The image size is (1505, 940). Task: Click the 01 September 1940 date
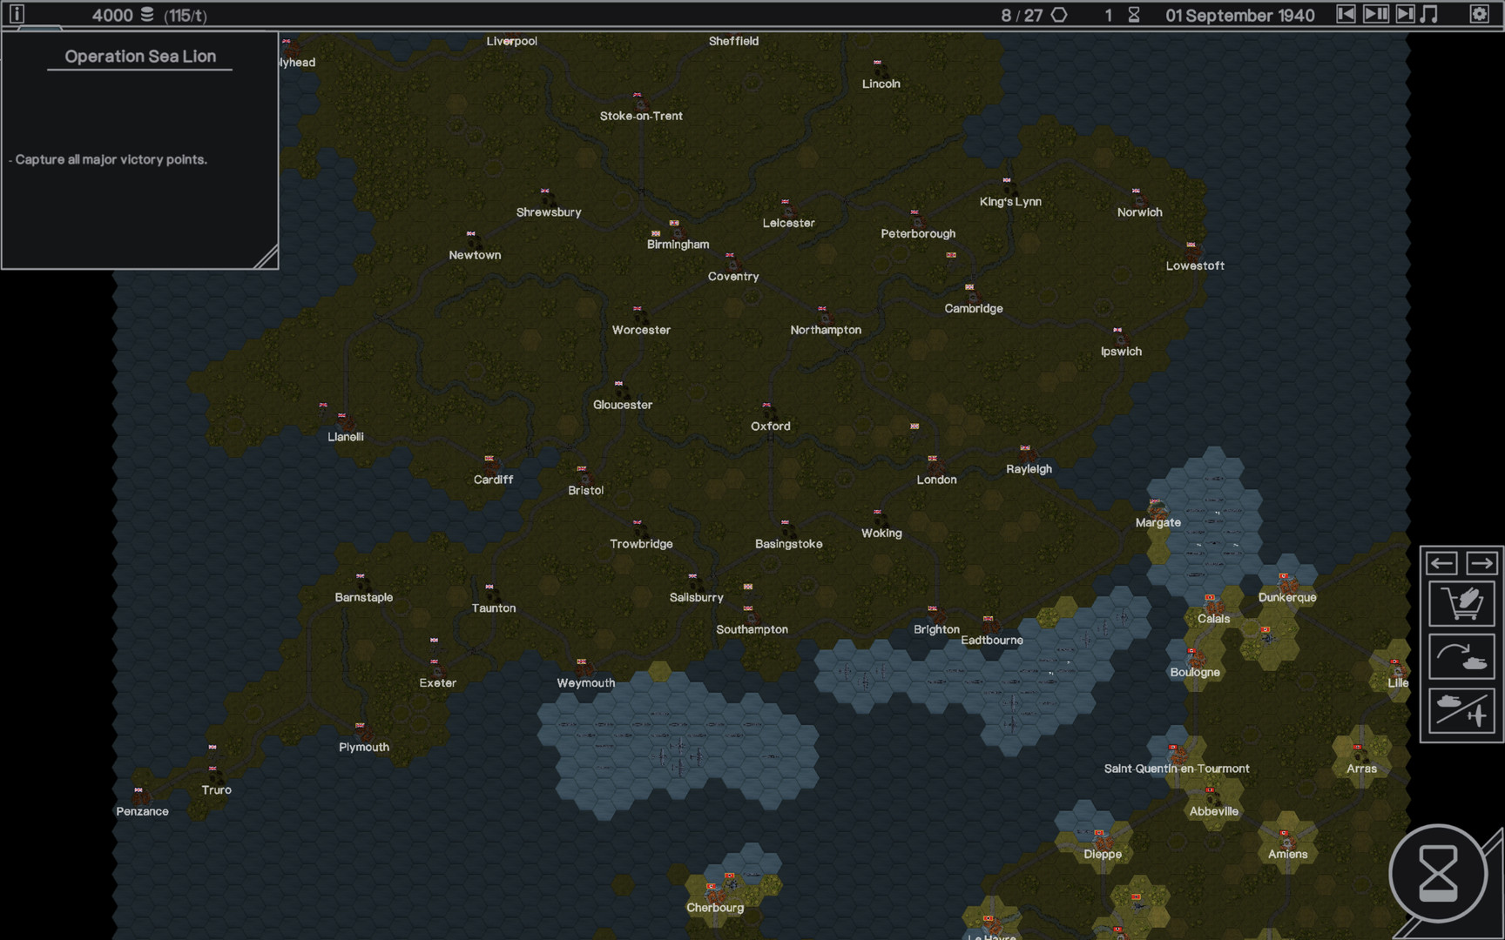tap(1239, 16)
